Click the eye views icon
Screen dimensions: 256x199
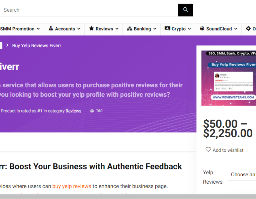pyautogui.click(x=92, y=111)
